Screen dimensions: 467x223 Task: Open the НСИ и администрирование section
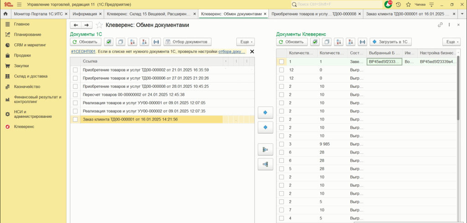click(33, 114)
